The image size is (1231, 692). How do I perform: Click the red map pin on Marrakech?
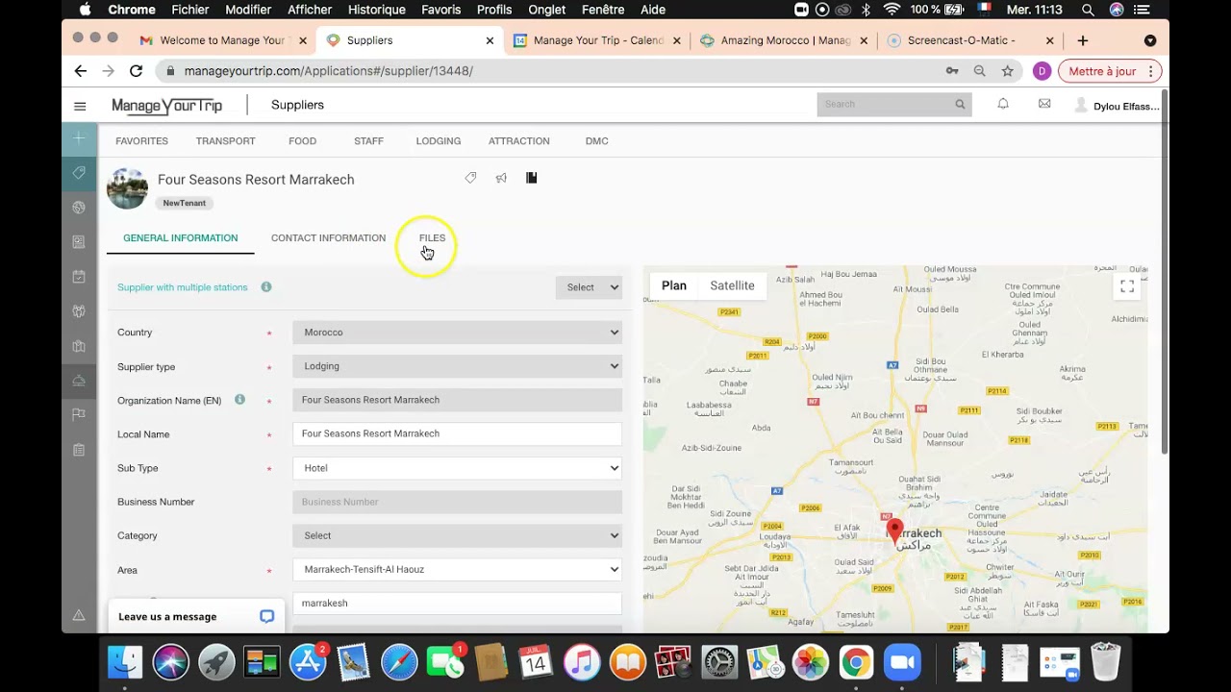(x=894, y=531)
